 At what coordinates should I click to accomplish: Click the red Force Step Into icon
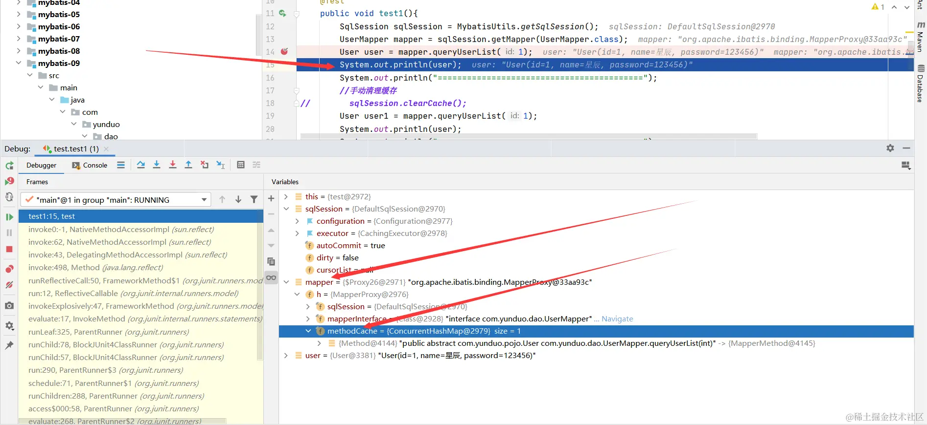click(173, 165)
